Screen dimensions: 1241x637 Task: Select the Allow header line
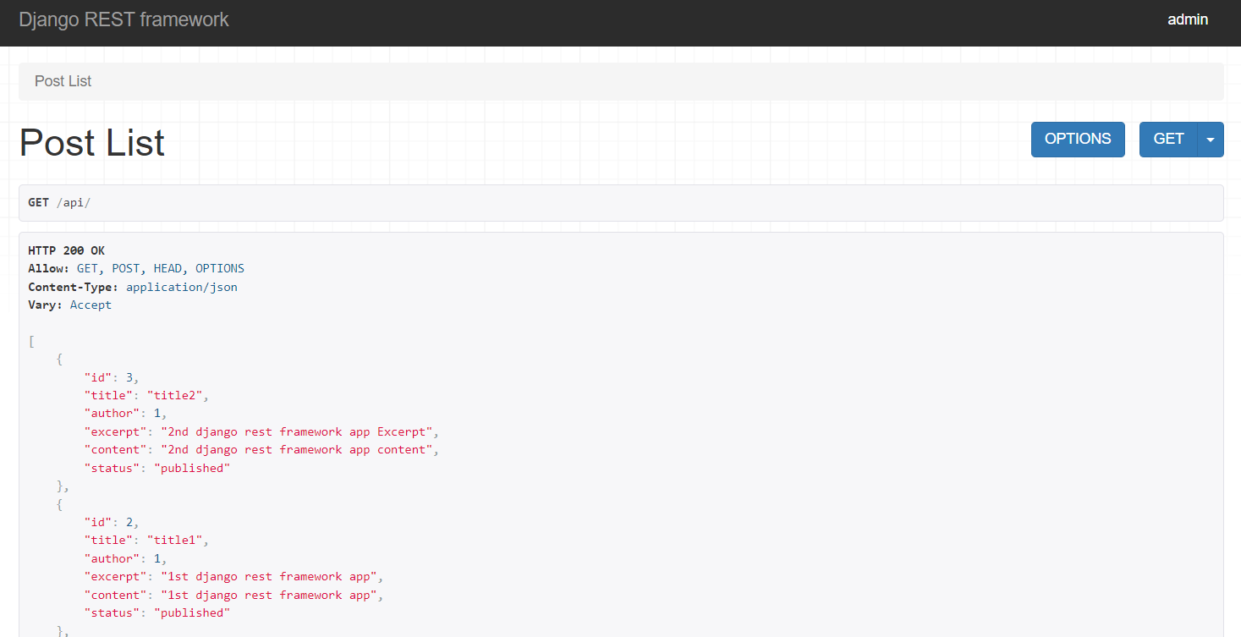136,268
